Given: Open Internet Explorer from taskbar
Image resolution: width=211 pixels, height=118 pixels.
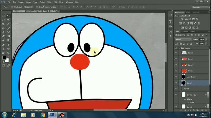Looking at the screenshot, I should coord(14,115).
